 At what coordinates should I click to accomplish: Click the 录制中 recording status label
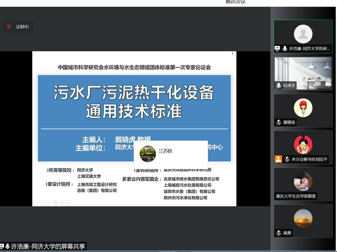[x=22, y=27]
